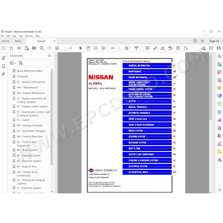Viewport: 223px width, 223px height.
Task: Click the ENGINE CONTROL SYSTEM index link
Action: point(147,89)
